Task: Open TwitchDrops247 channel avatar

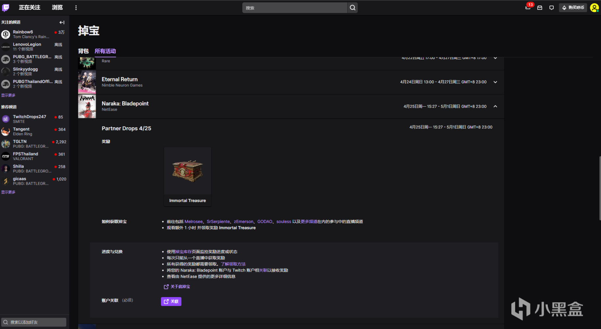Action: (x=6, y=119)
